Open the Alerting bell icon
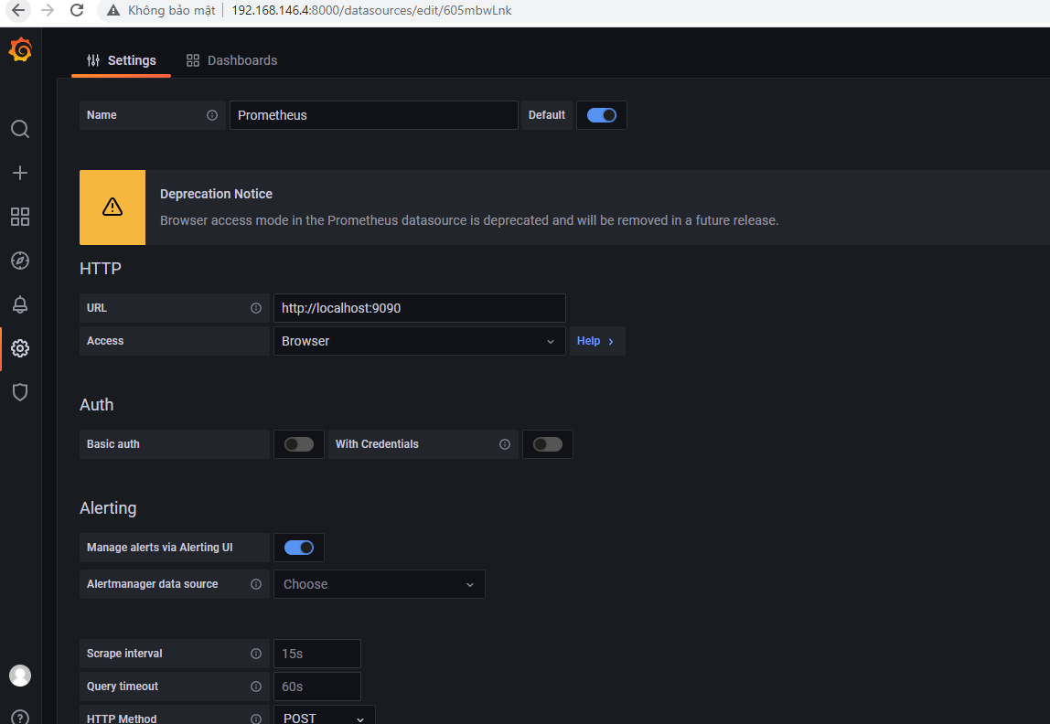Image resolution: width=1050 pixels, height=724 pixels. click(20, 304)
